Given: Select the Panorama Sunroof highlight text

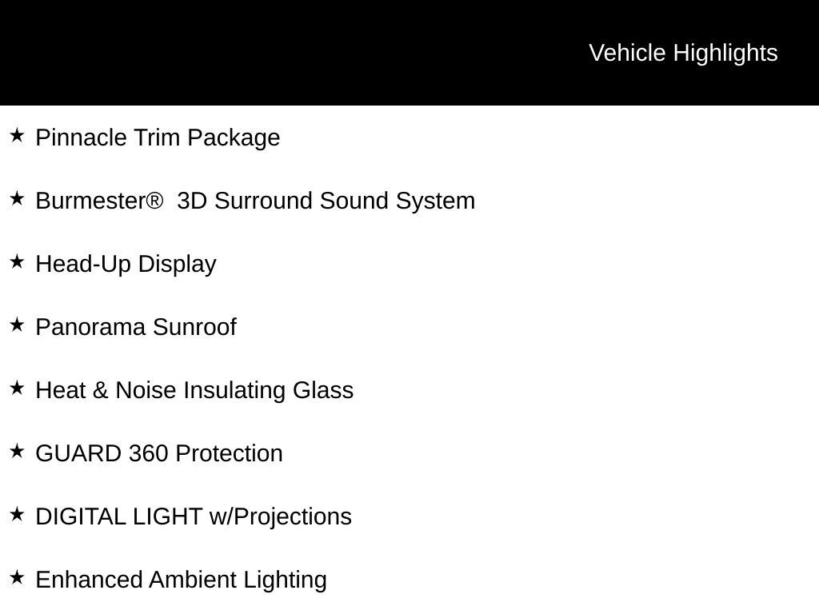Looking at the screenshot, I should pyautogui.click(x=136, y=327).
